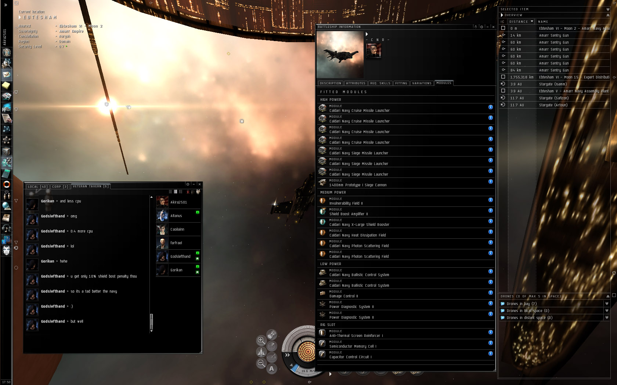Expand the Current Location EBTESHAM triangle

coord(20,17)
